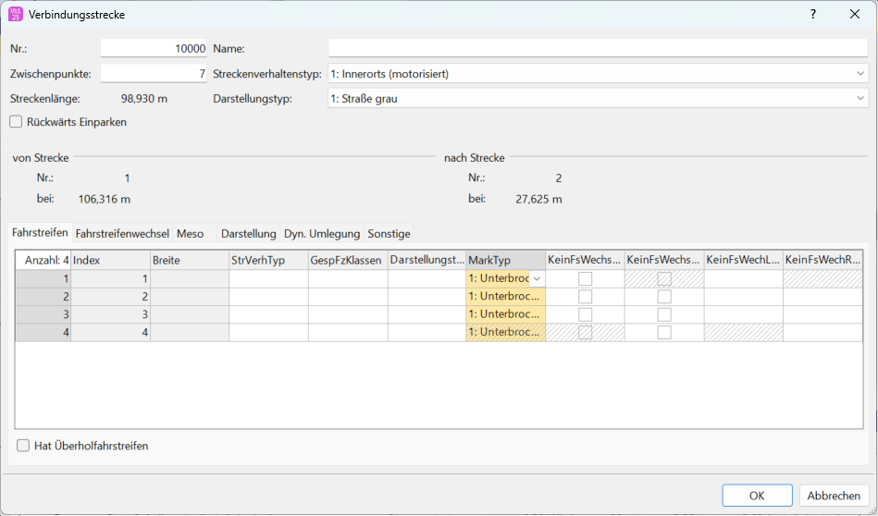Switch to the Fahrstreifenwechsel tab
This screenshot has width=878, height=516.
coord(122,234)
